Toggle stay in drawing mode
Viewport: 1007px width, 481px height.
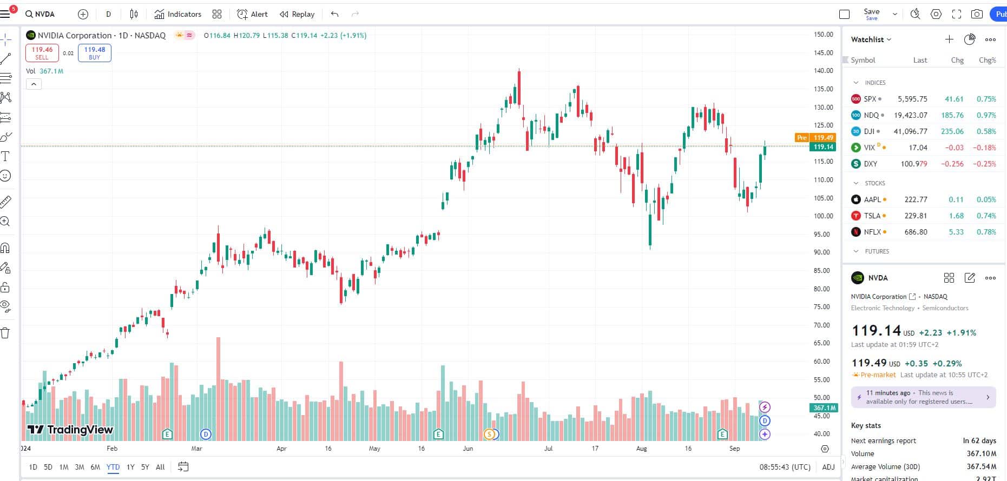tap(5, 268)
